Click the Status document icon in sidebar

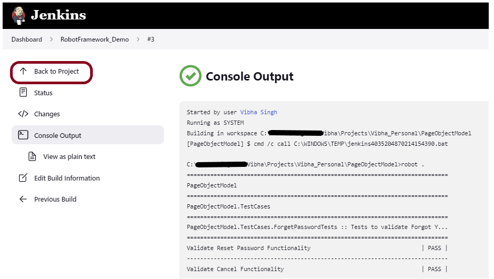(23, 93)
